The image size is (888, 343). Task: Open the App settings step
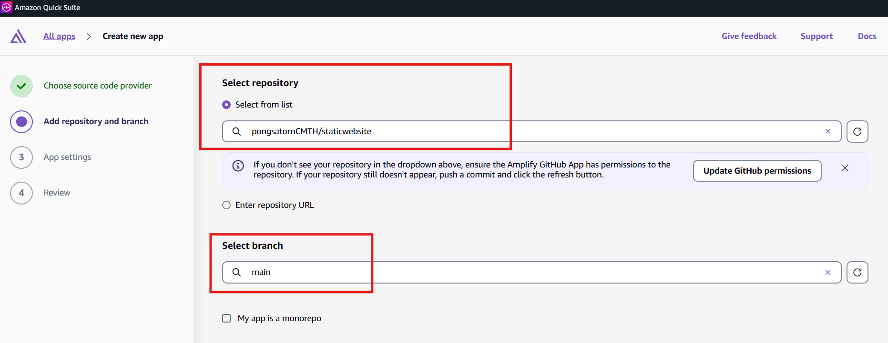coord(67,157)
